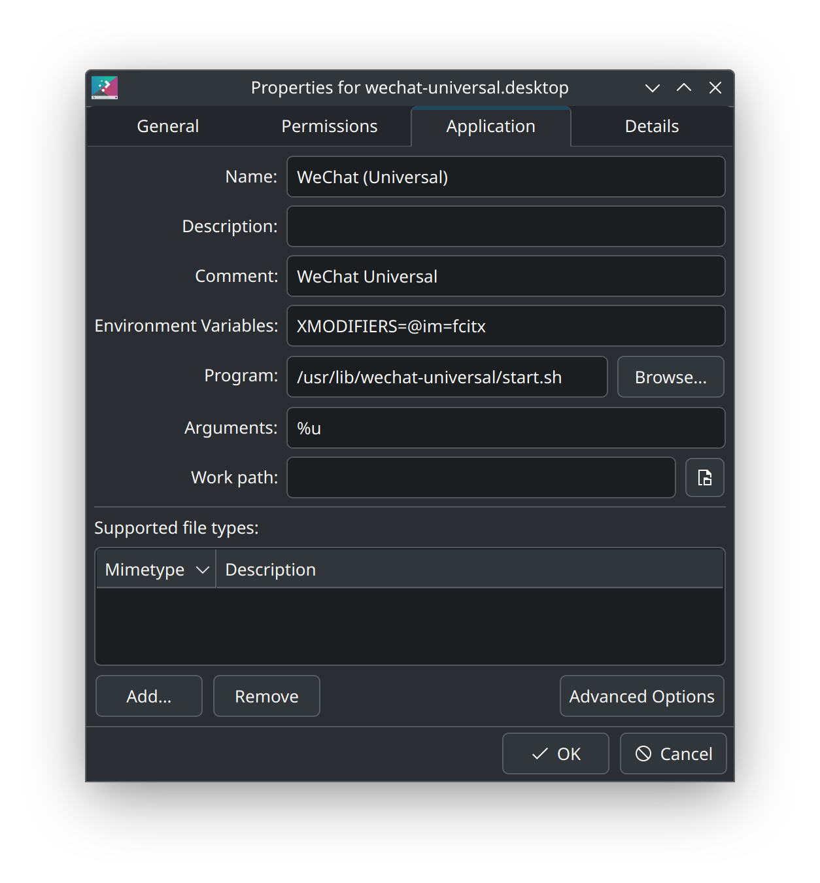
Task: Click the Name input field
Action: (505, 177)
